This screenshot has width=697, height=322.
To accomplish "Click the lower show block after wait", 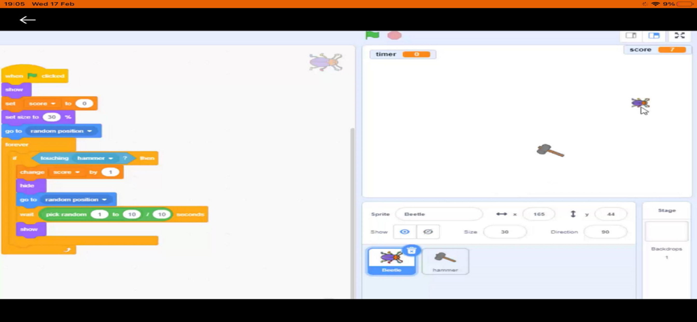I will (x=31, y=229).
